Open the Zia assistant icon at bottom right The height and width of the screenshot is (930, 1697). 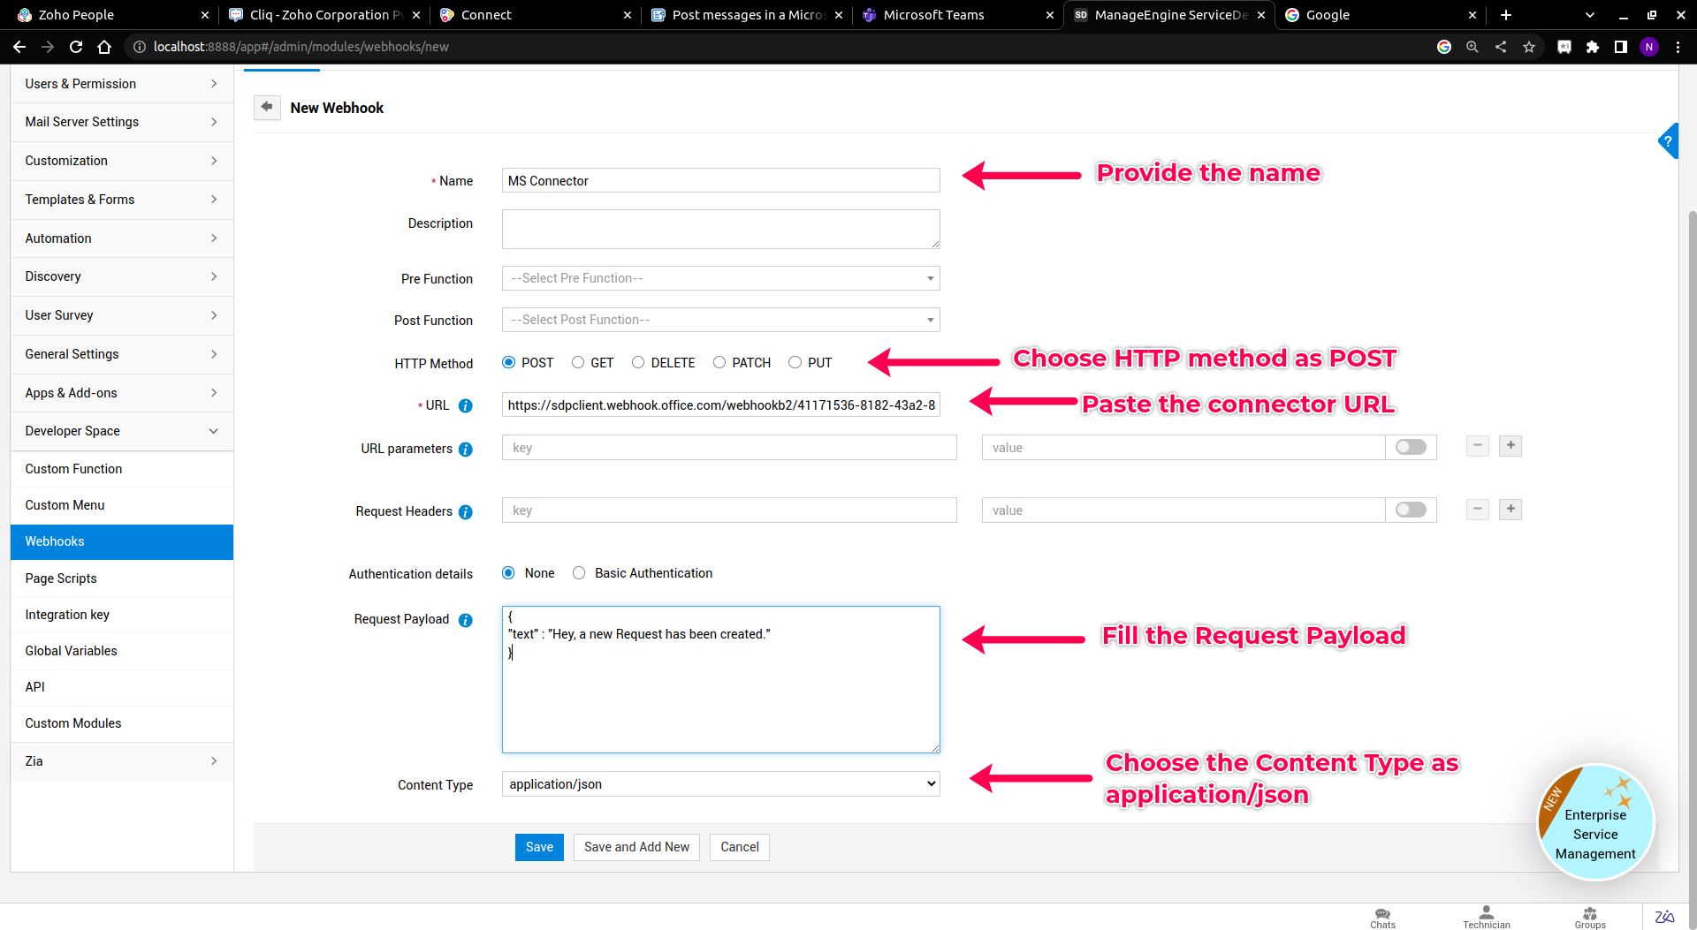(1664, 917)
